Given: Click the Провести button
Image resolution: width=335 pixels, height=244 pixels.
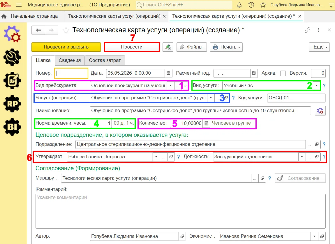Looking at the screenshot, I should (x=132, y=47).
